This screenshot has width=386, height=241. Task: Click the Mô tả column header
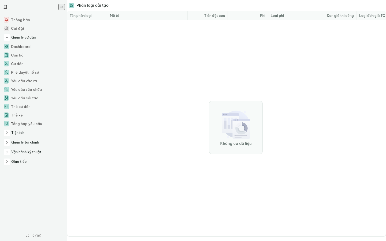point(147,16)
